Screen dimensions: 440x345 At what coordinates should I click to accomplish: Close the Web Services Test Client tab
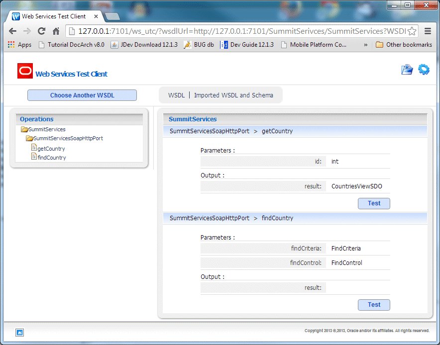[x=96, y=16]
